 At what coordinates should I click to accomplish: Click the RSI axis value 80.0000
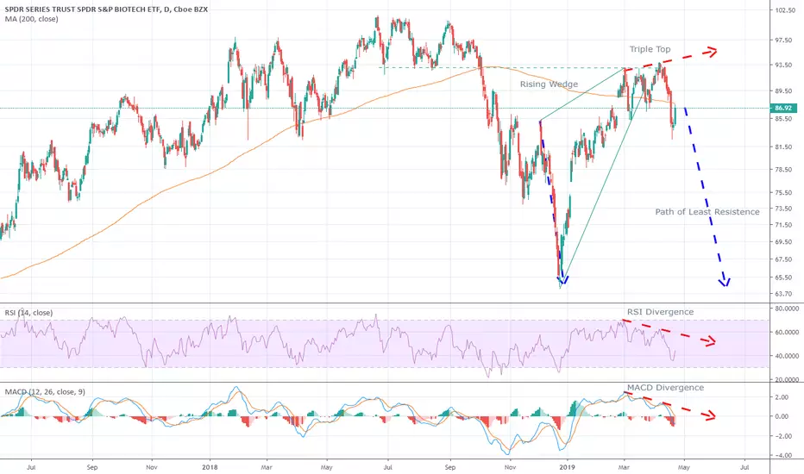tap(786, 309)
